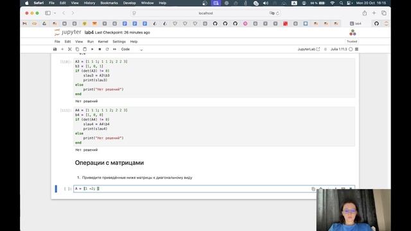
Task: Open the Safari Bookmarks menu
Action: [109, 3]
